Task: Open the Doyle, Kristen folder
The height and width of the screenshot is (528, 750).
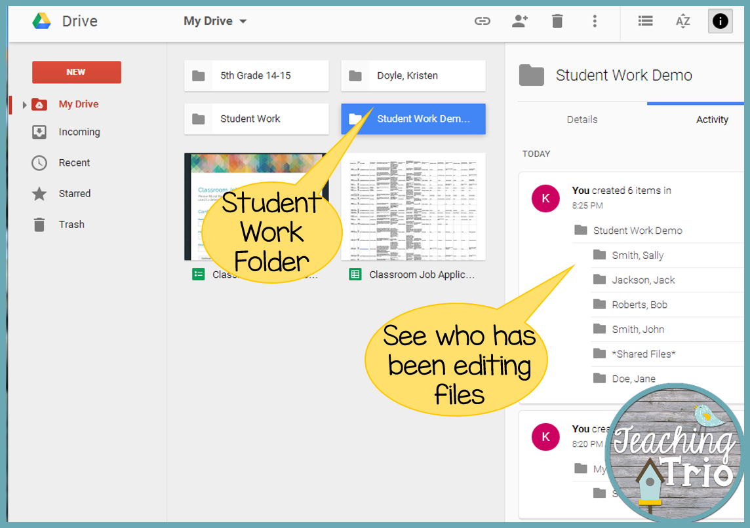Action: pyautogui.click(x=413, y=76)
